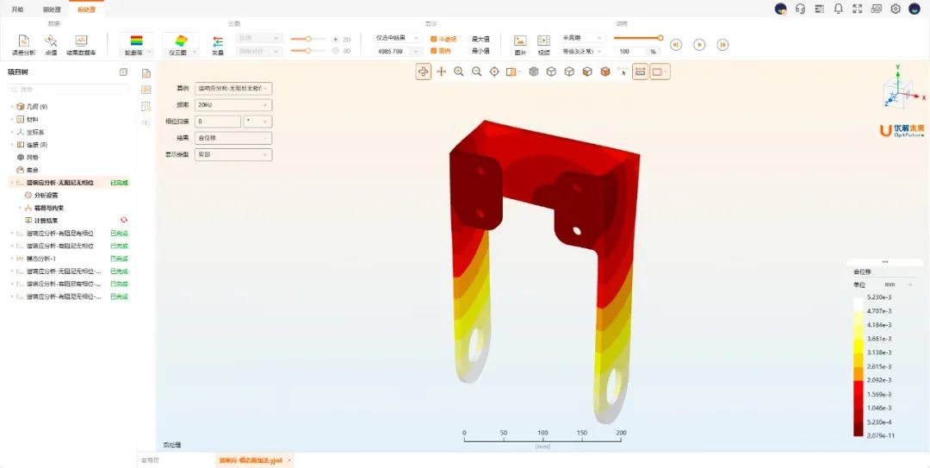Click the 相位扫描 input field

(218, 122)
